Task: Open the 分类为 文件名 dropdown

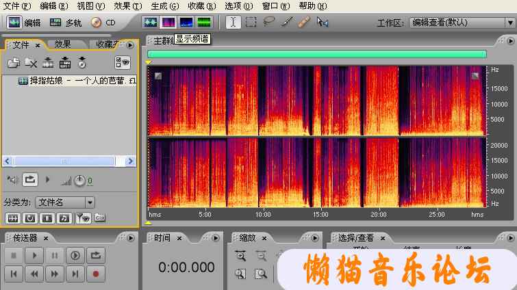Action: [x=65, y=202]
